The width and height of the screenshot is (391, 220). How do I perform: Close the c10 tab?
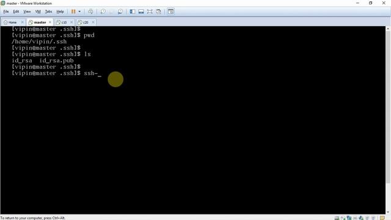pos(71,22)
